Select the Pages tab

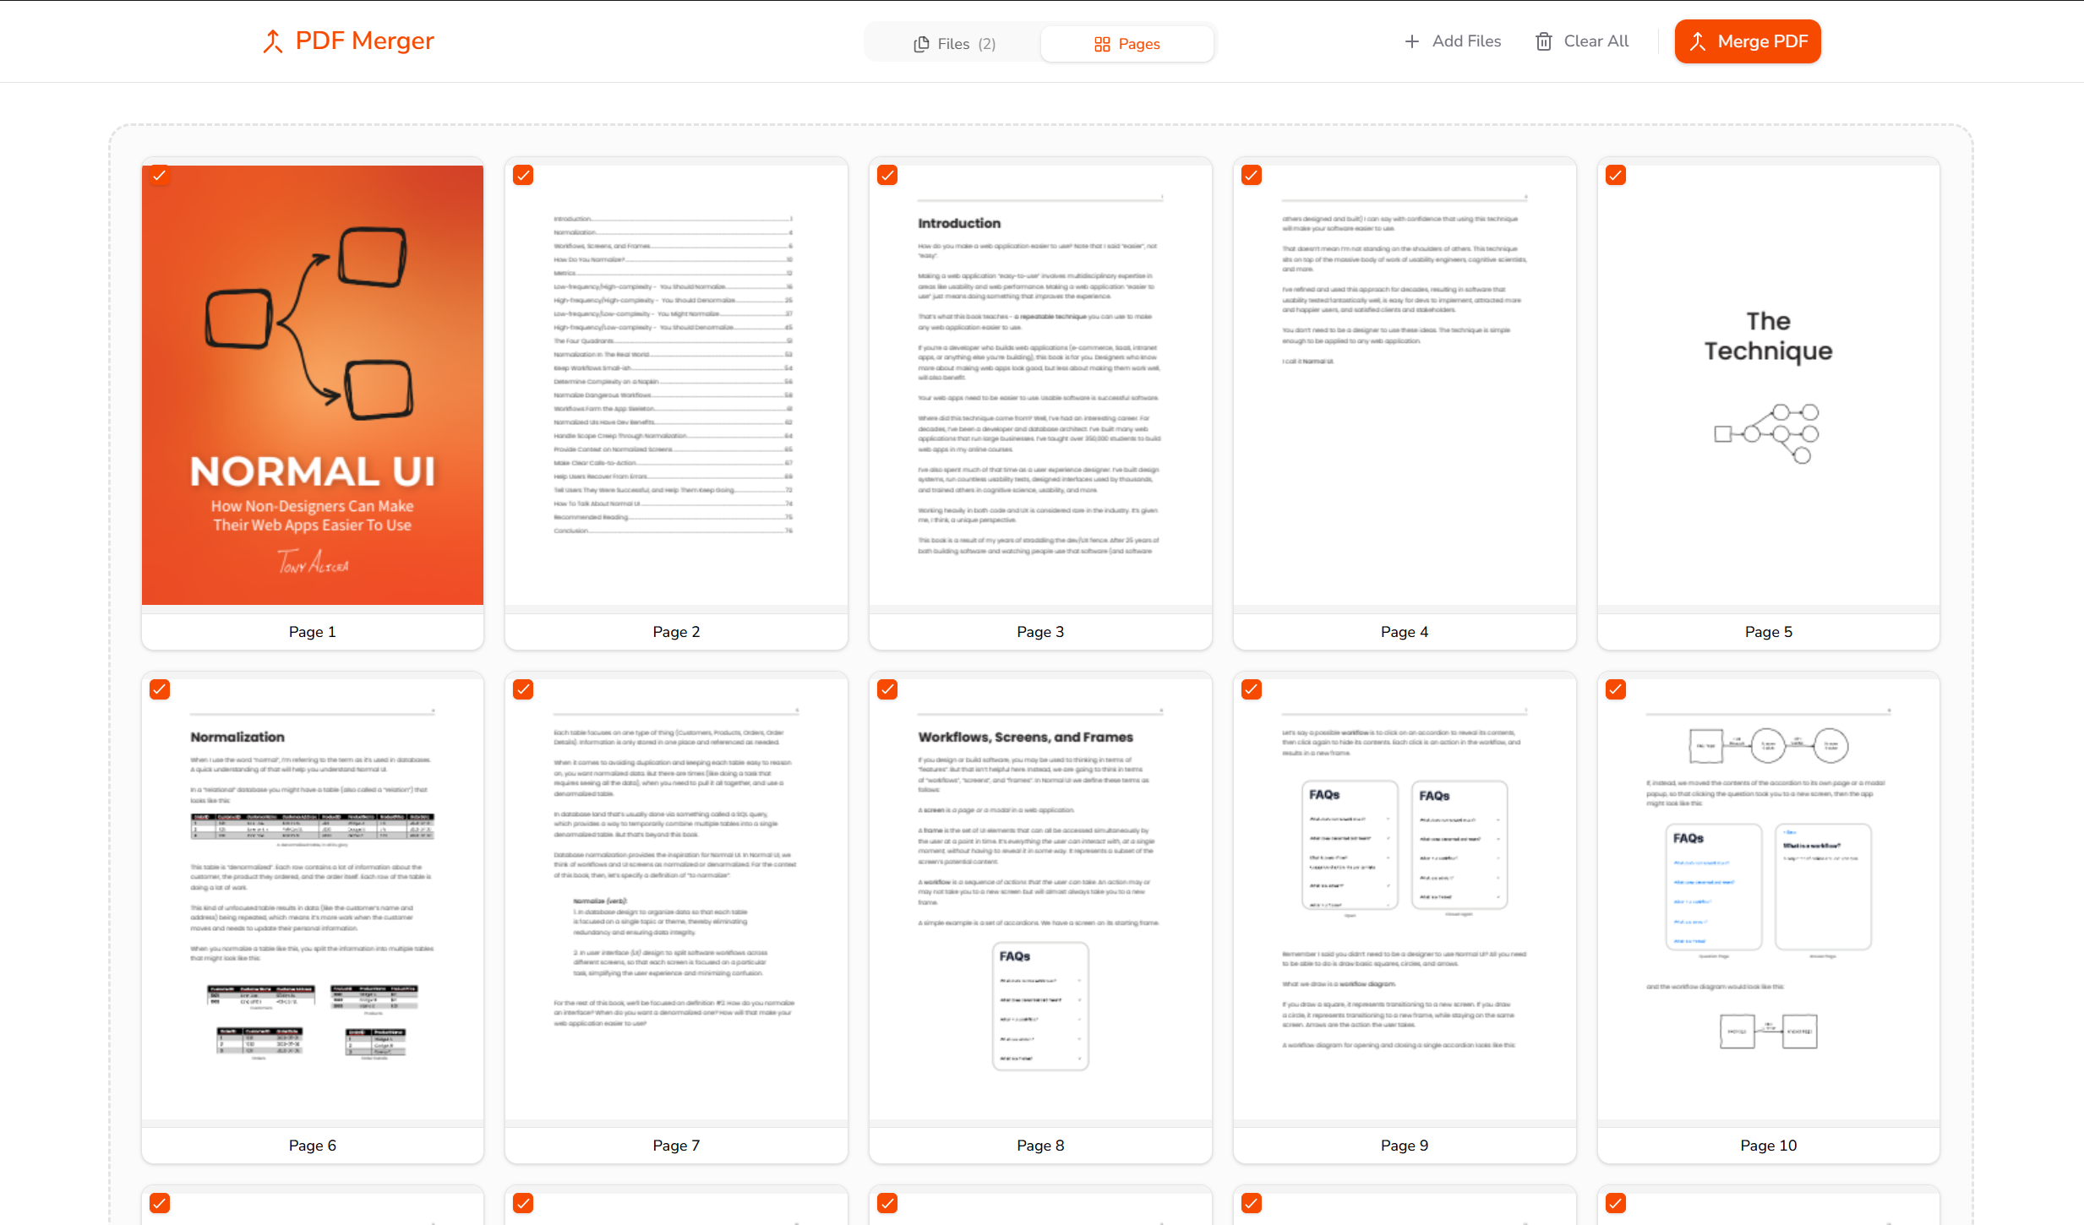point(1127,44)
